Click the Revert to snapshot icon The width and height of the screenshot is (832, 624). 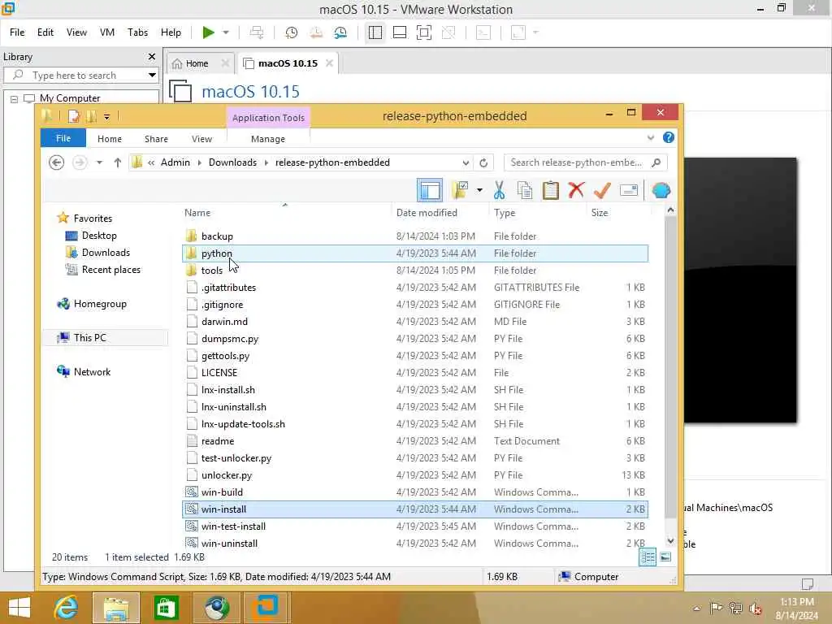[316, 32]
